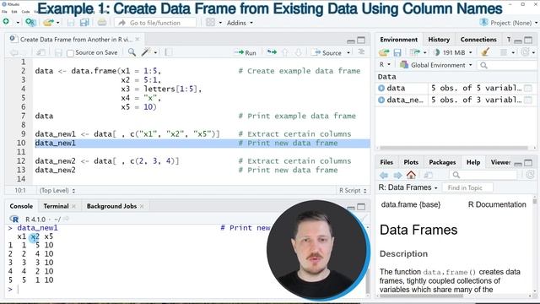Open the 191 MiB memory usage menu
This screenshot has height=304, width=540.
tap(452, 52)
